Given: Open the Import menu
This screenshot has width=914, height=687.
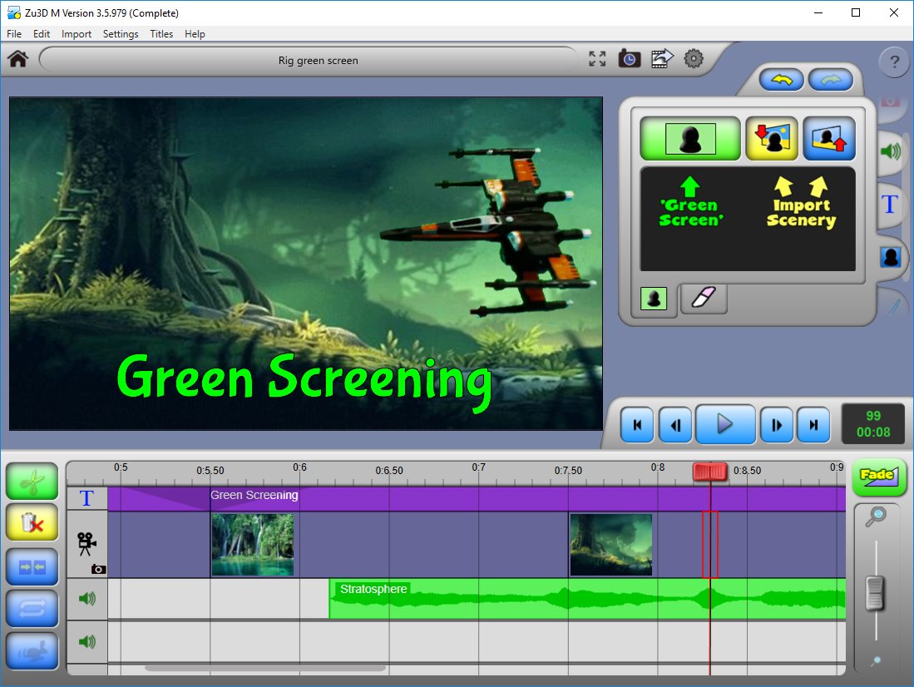Looking at the screenshot, I should tap(77, 34).
